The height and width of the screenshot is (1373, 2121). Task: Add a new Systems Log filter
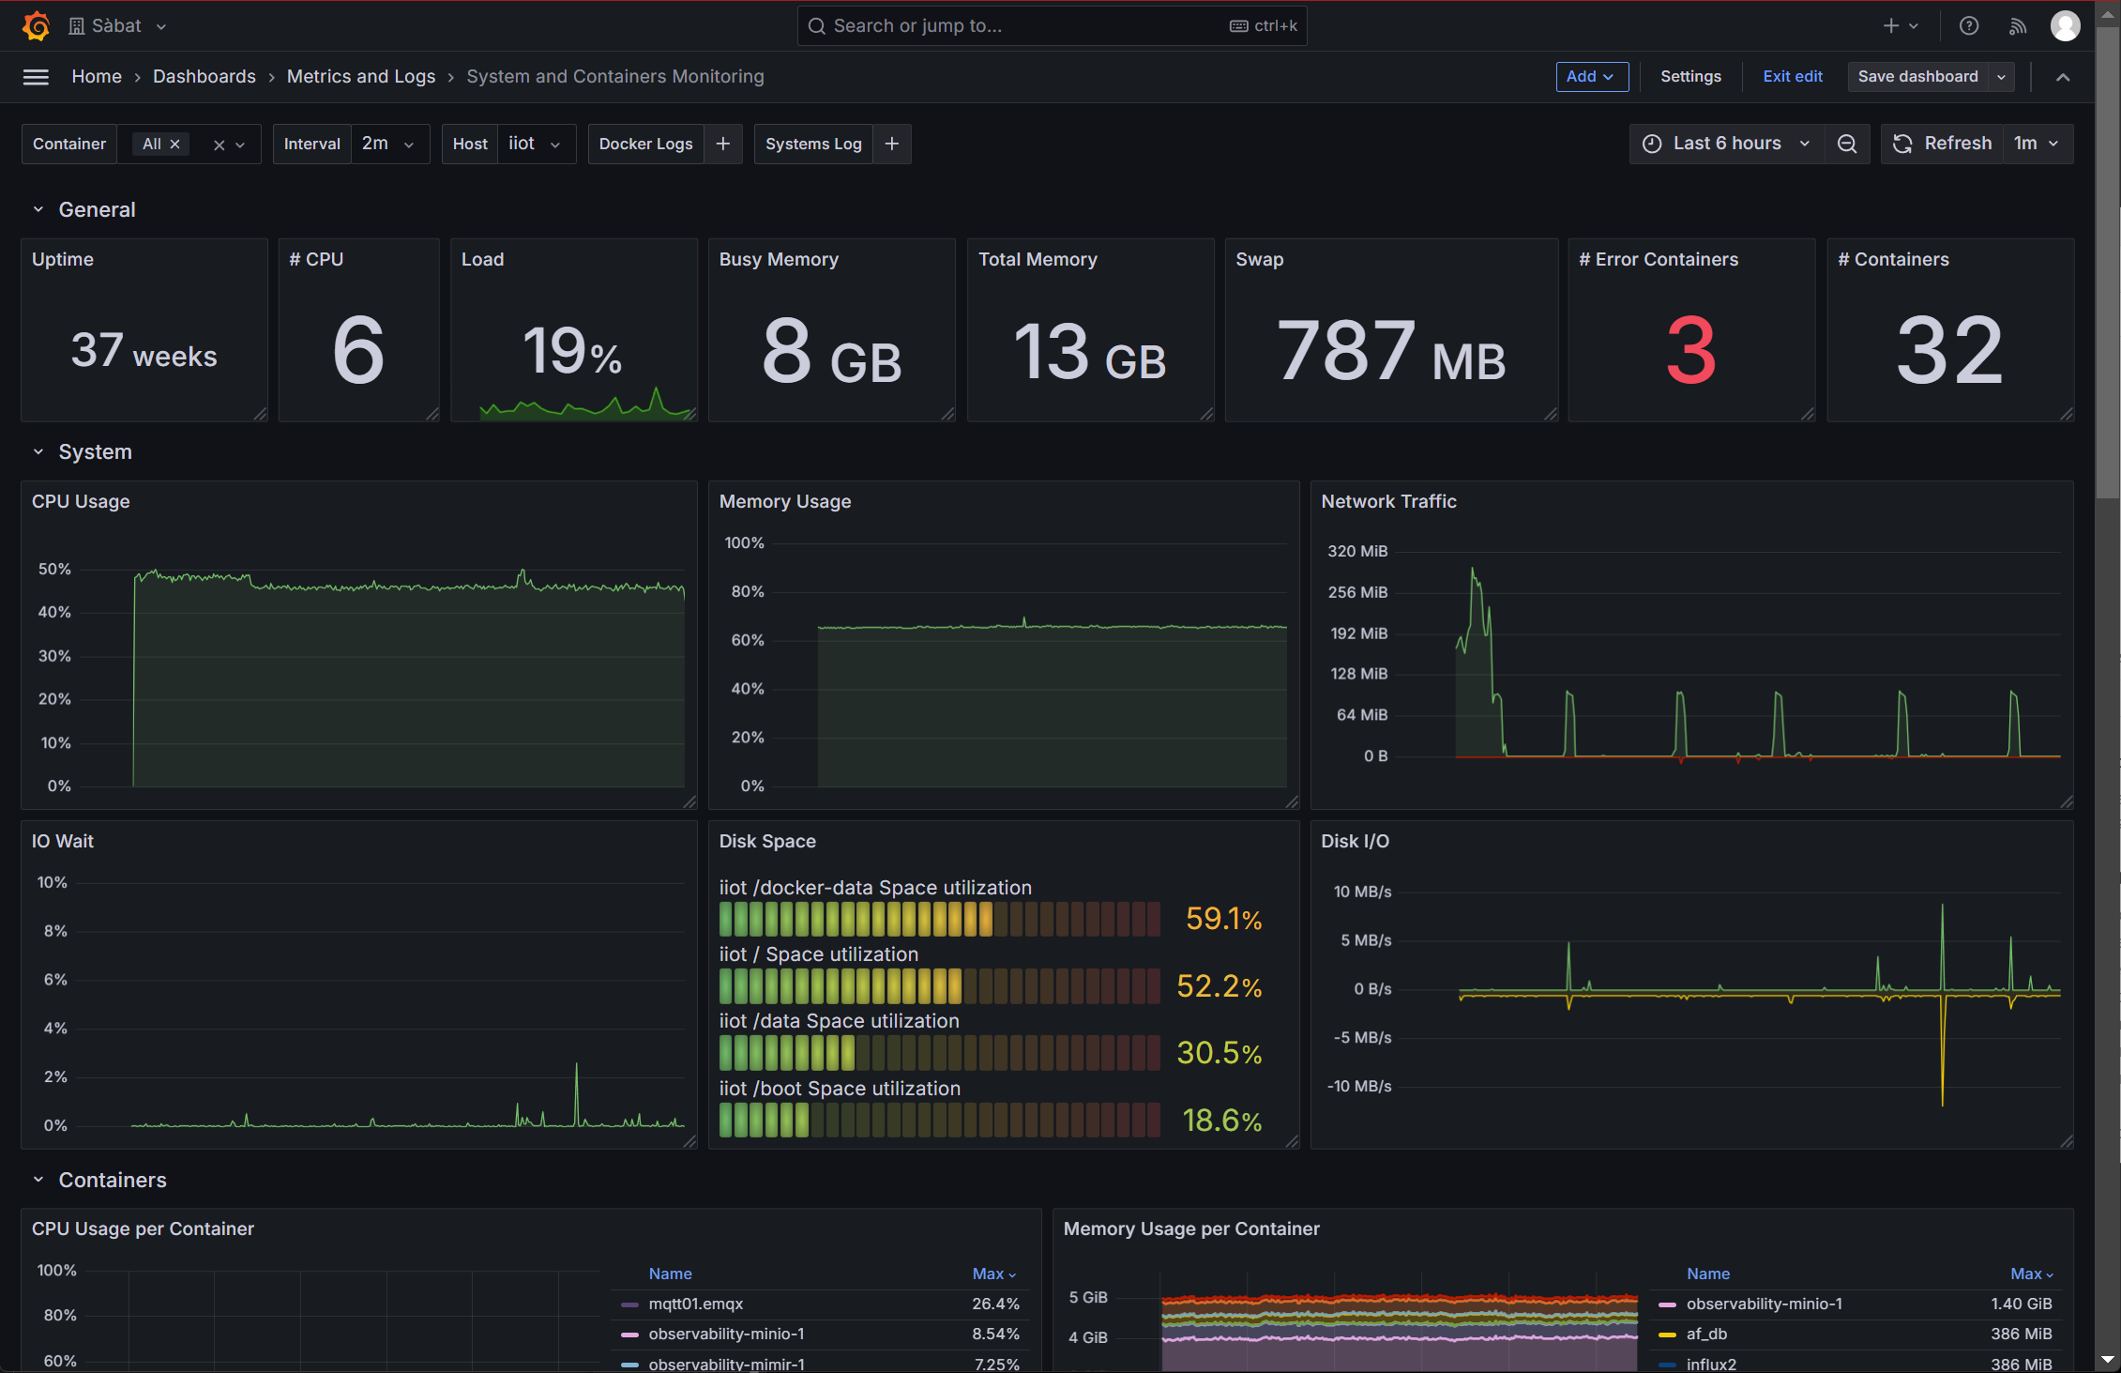[x=892, y=144]
